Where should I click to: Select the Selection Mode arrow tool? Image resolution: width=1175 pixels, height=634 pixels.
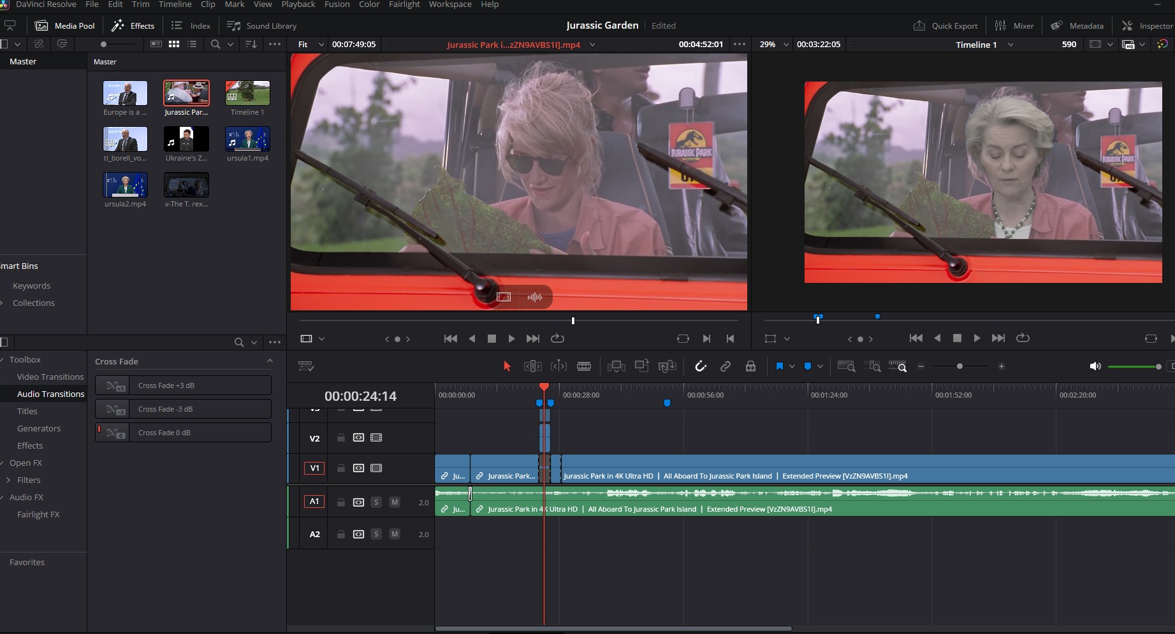click(x=507, y=366)
